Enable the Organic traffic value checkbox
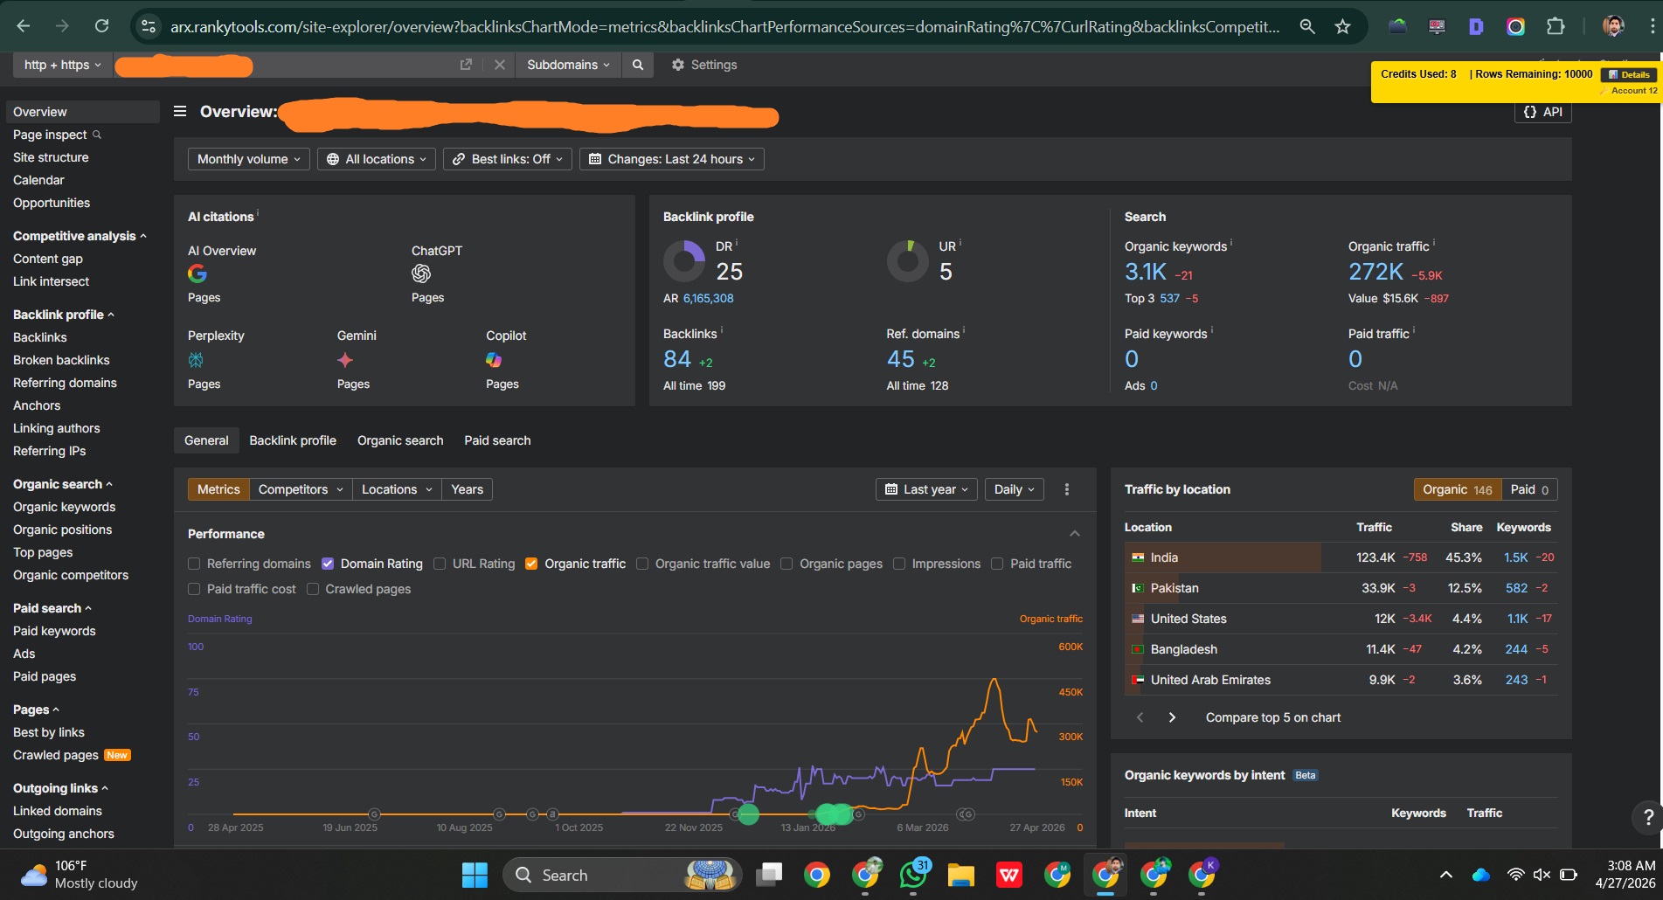Screen dimensions: 1663x900 point(642,564)
